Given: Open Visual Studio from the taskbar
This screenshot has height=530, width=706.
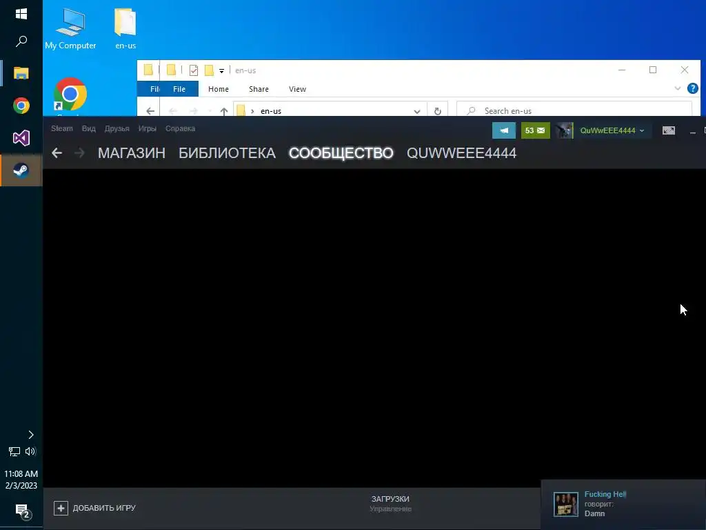Looking at the screenshot, I should point(21,138).
